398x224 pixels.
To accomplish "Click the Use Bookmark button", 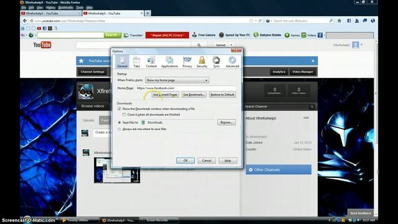I will 194,95.
